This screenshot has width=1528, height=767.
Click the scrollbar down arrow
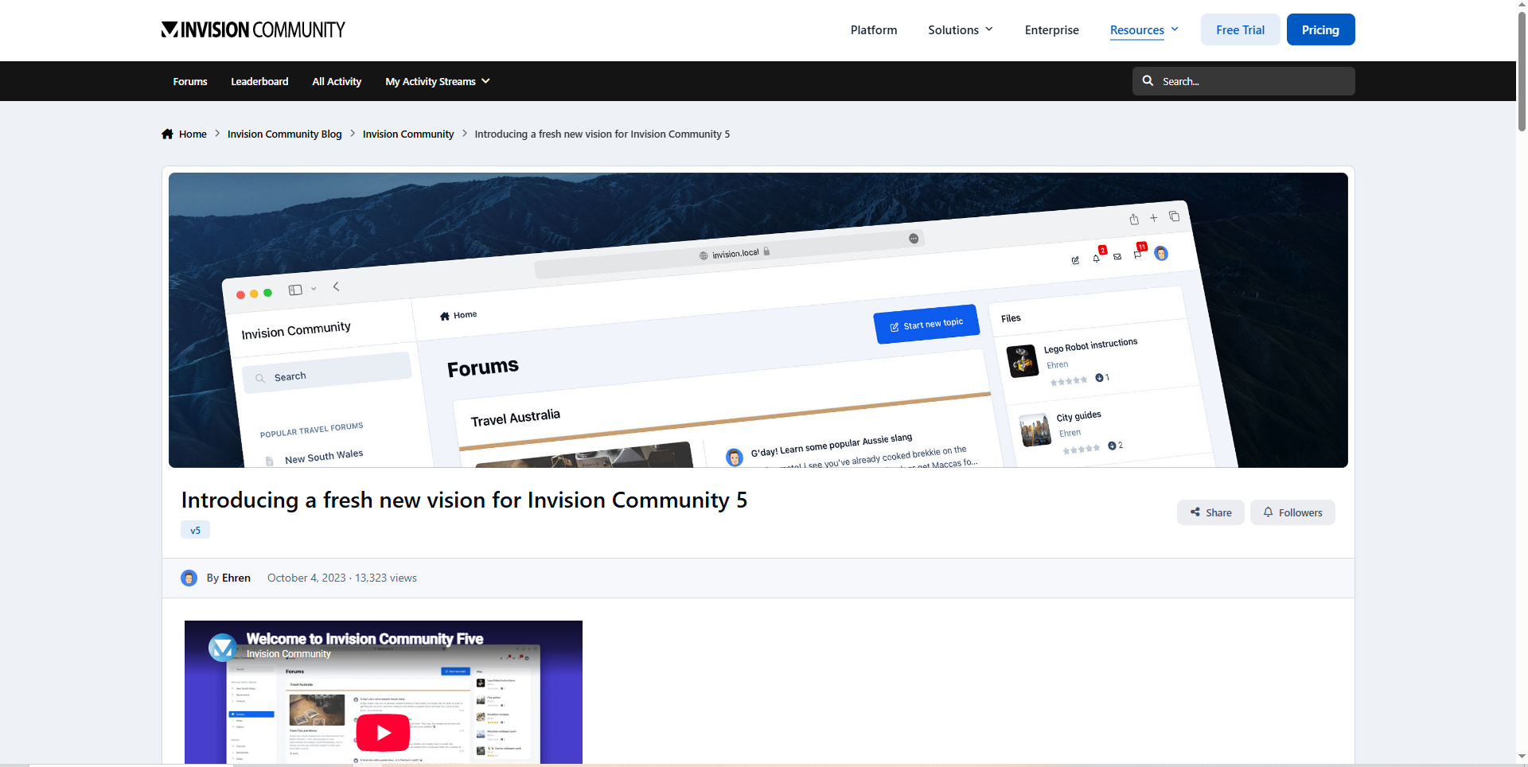1522,757
